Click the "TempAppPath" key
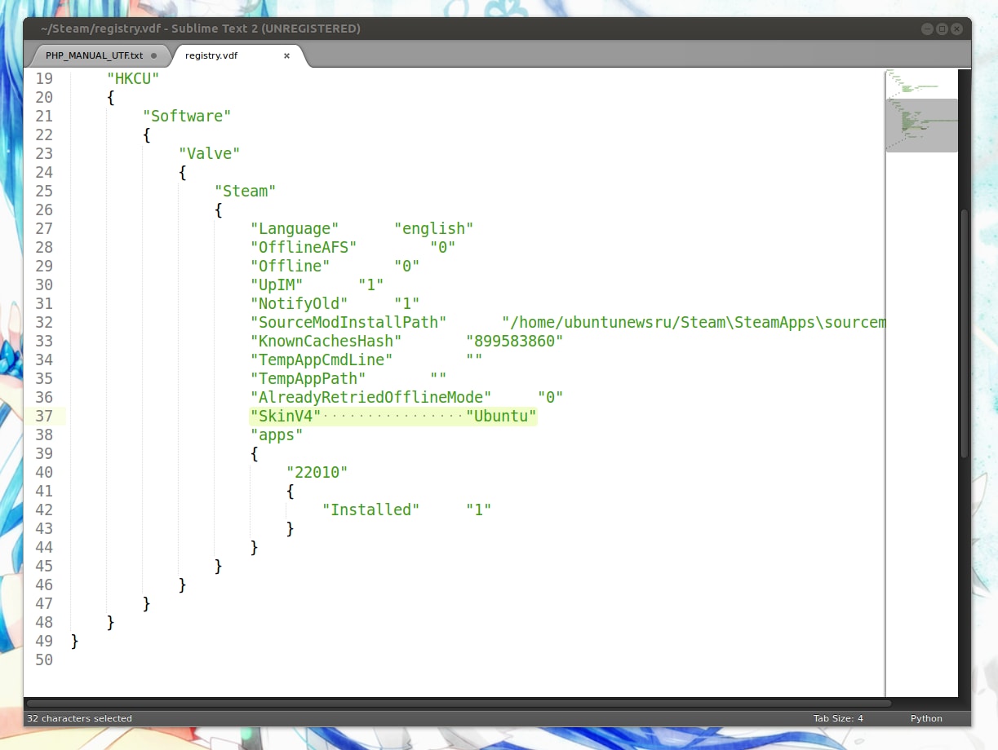The height and width of the screenshot is (750, 998). 308,378
